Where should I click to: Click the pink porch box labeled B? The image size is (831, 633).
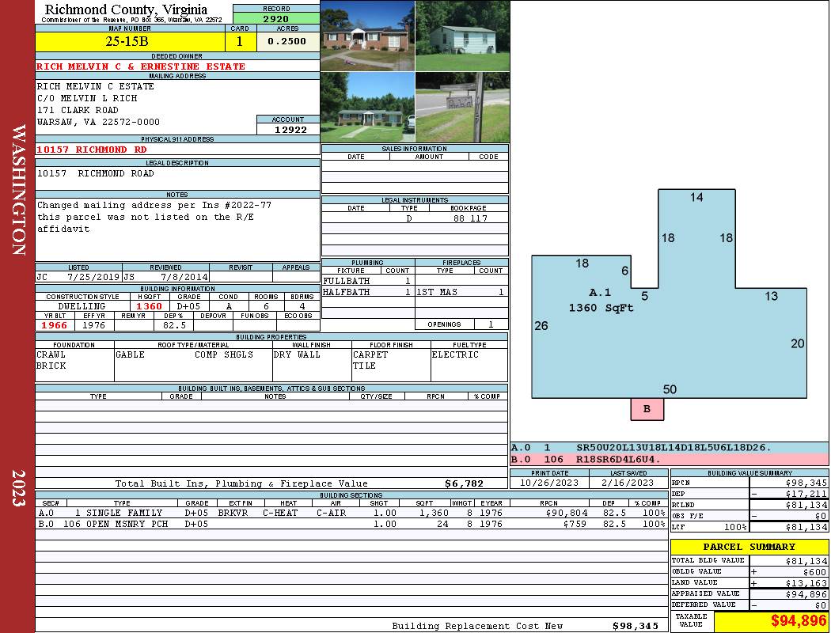coord(647,409)
